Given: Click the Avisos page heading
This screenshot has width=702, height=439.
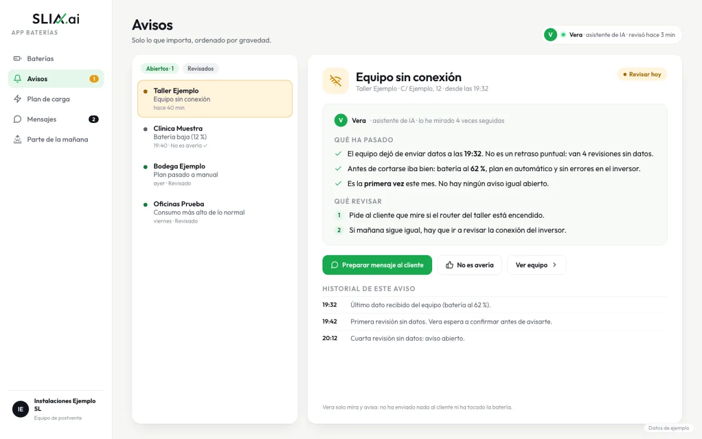Looking at the screenshot, I should [x=152, y=25].
